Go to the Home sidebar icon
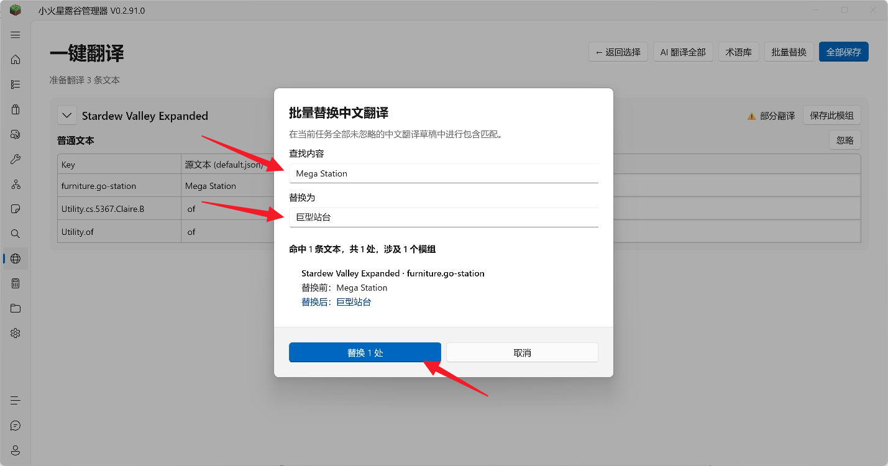This screenshot has width=888, height=466. (16, 60)
